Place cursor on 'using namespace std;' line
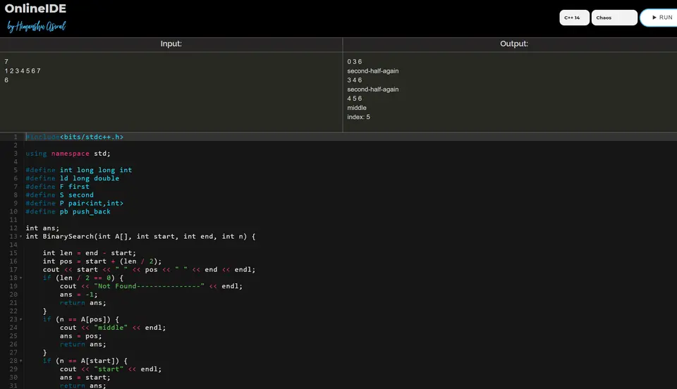Image resolution: width=677 pixels, height=389 pixels. click(x=68, y=154)
